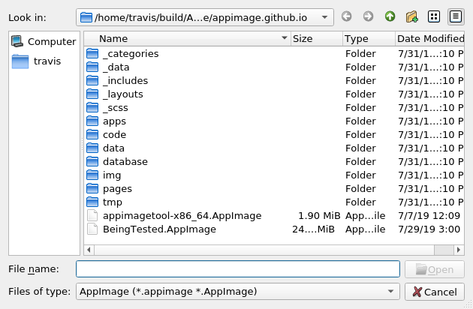Go forward using the Forward arrow icon
This screenshot has width=473, height=309.
pos(368,16)
